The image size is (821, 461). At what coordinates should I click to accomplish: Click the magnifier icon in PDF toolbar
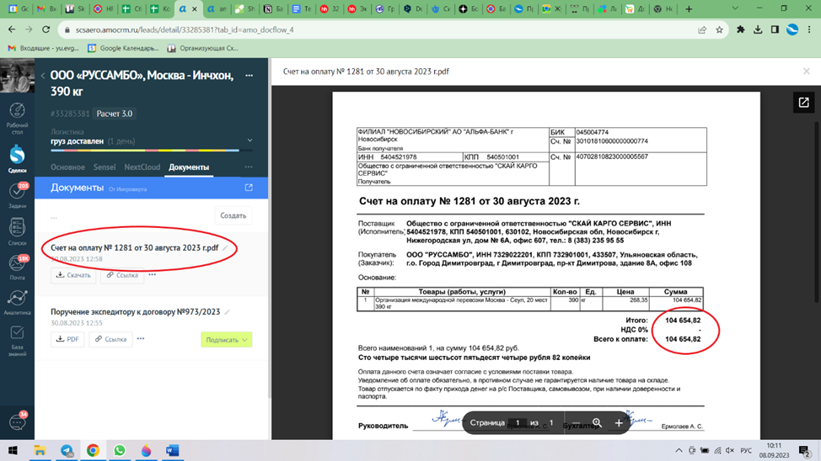(597, 423)
